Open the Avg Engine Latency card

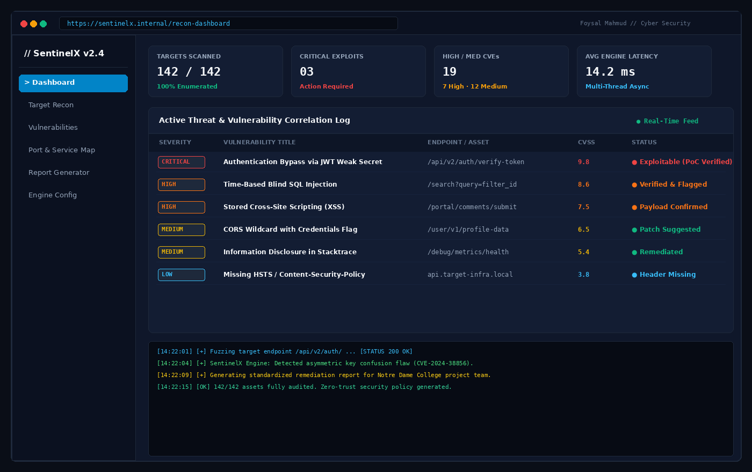coord(644,71)
